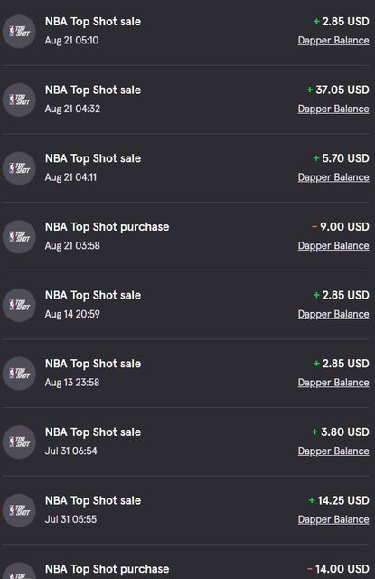Image resolution: width=375 pixels, height=579 pixels.
Task: Click Top Shot icon for Aug 21 03:58 purchase
Action: click(19, 237)
